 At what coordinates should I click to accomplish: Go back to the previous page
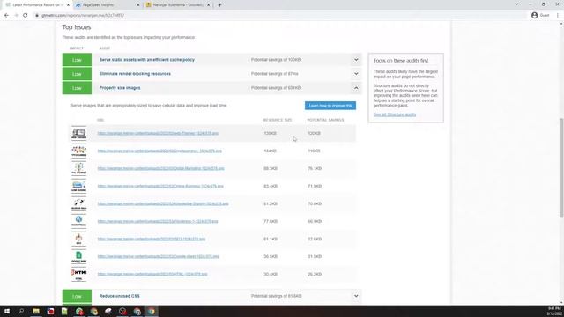6,16
